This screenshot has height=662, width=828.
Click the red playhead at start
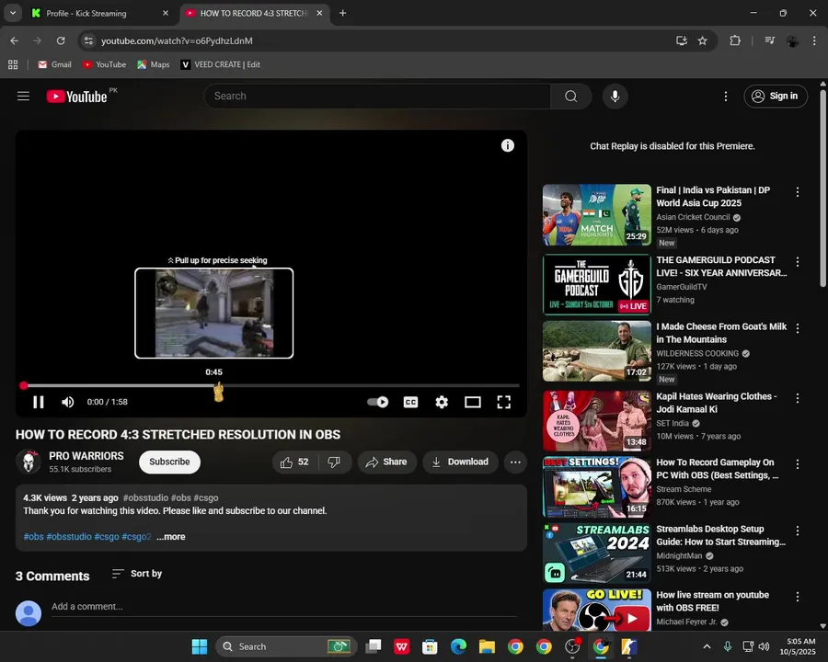pos(23,386)
